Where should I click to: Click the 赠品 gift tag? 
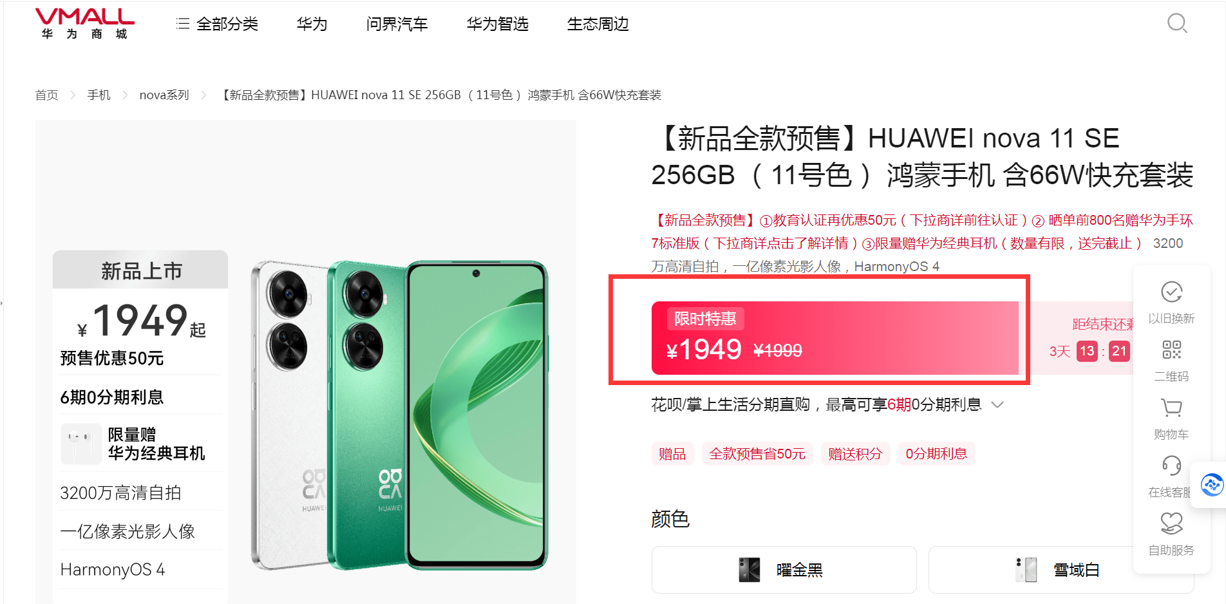(x=672, y=454)
